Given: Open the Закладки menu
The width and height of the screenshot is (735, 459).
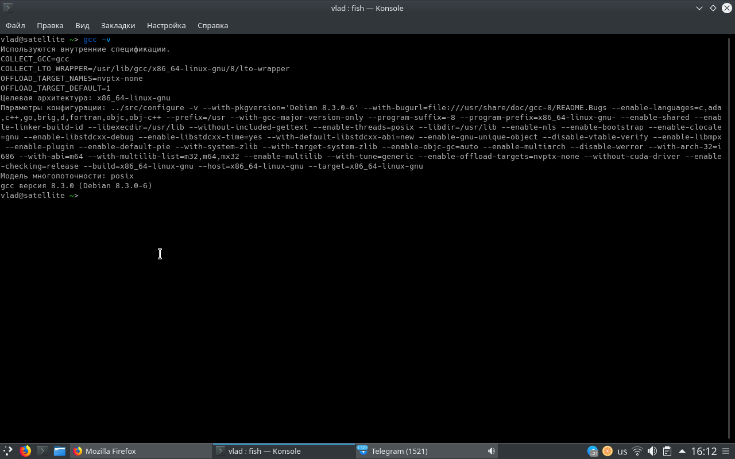Looking at the screenshot, I should click(x=118, y=25).
